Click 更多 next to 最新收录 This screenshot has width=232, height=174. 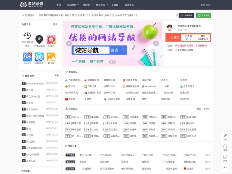point(57,75)
